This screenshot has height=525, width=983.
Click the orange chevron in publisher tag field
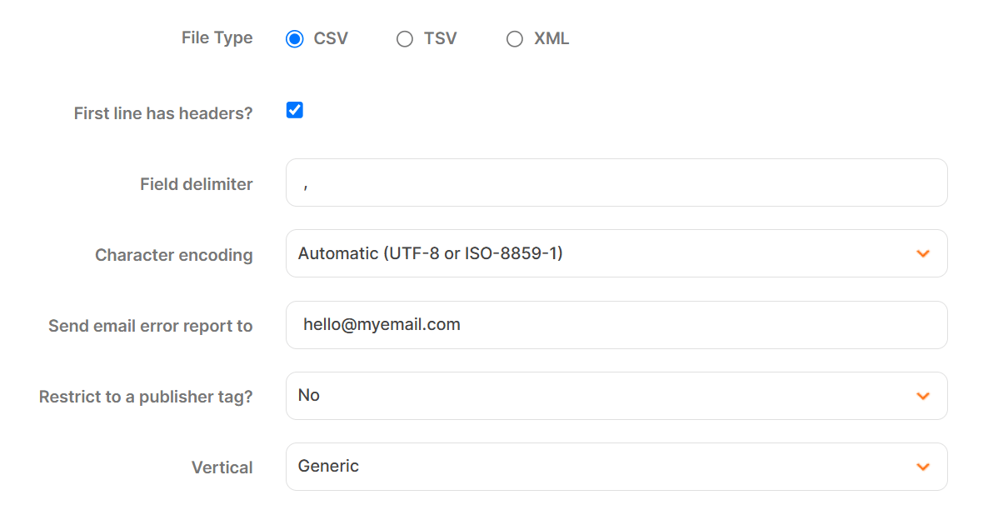click(923, 396)
